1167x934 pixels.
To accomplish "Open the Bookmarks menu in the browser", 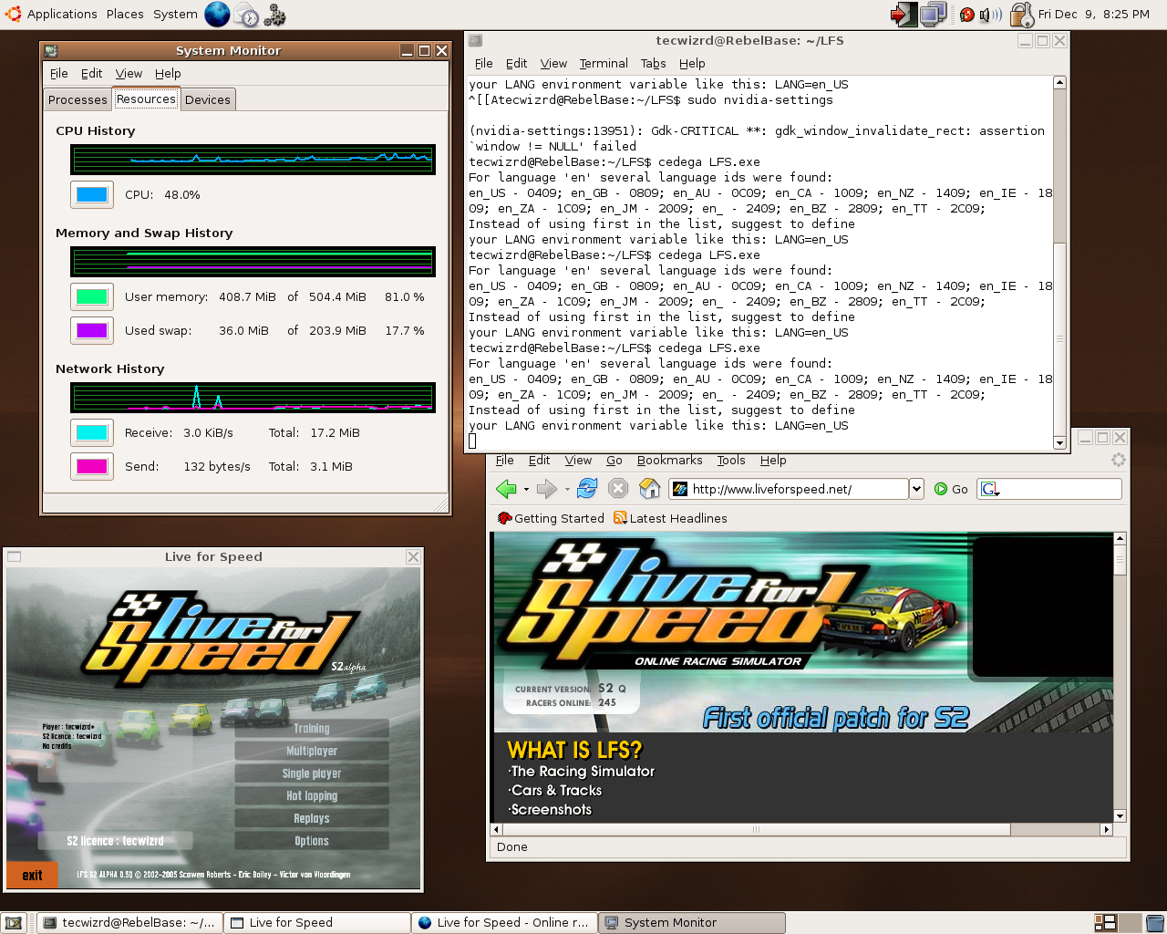I will click(x=670, y=460).
